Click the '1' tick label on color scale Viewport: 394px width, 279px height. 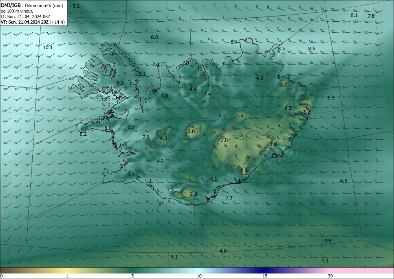[67, 276]
